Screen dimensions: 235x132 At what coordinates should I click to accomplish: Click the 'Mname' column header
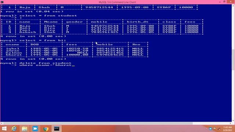(51, 22)
